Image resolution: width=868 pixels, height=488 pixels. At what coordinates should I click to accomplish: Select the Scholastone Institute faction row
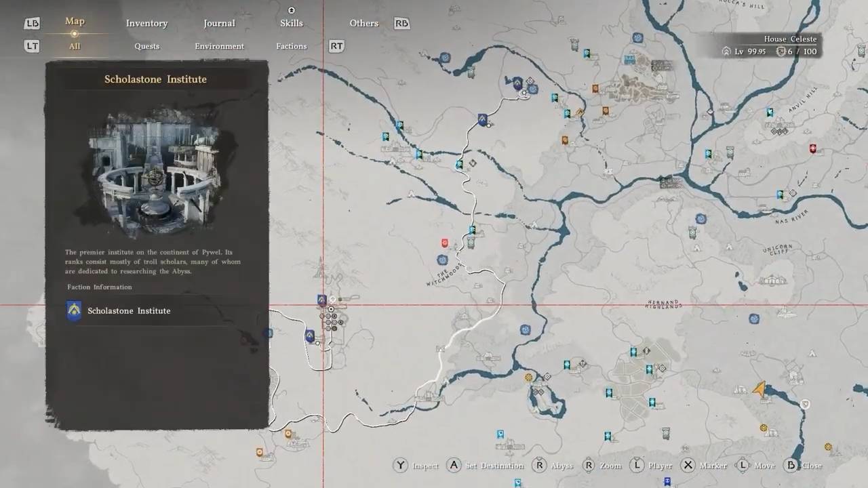tap(157, 311)
